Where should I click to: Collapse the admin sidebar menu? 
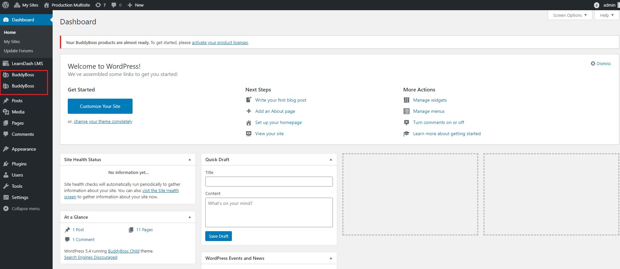(22, 208)
